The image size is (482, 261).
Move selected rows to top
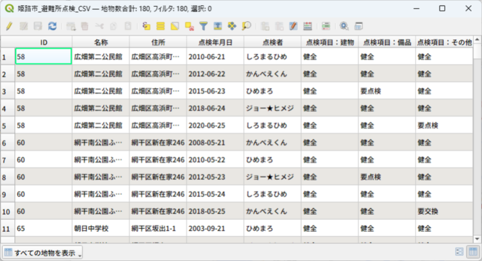218,26
